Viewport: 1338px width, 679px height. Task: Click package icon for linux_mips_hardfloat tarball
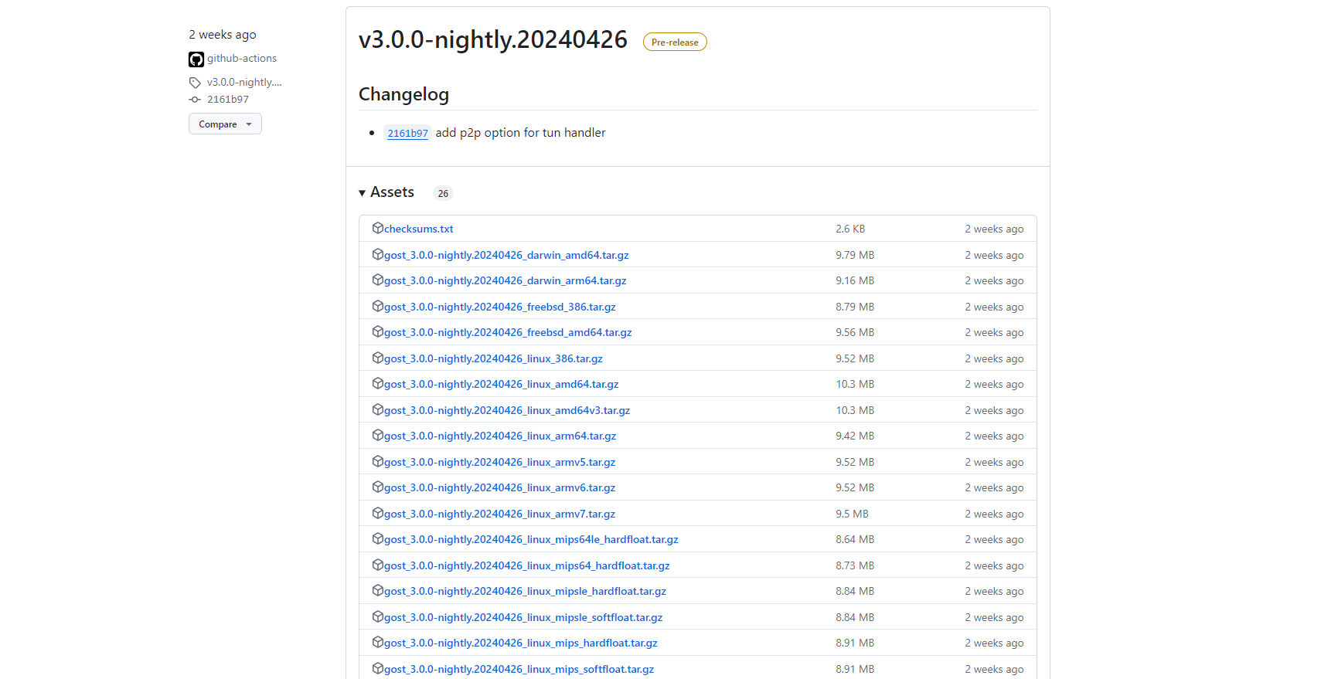378,642
